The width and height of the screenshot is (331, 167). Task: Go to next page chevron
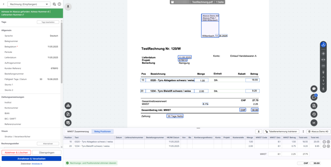point(323,84)
